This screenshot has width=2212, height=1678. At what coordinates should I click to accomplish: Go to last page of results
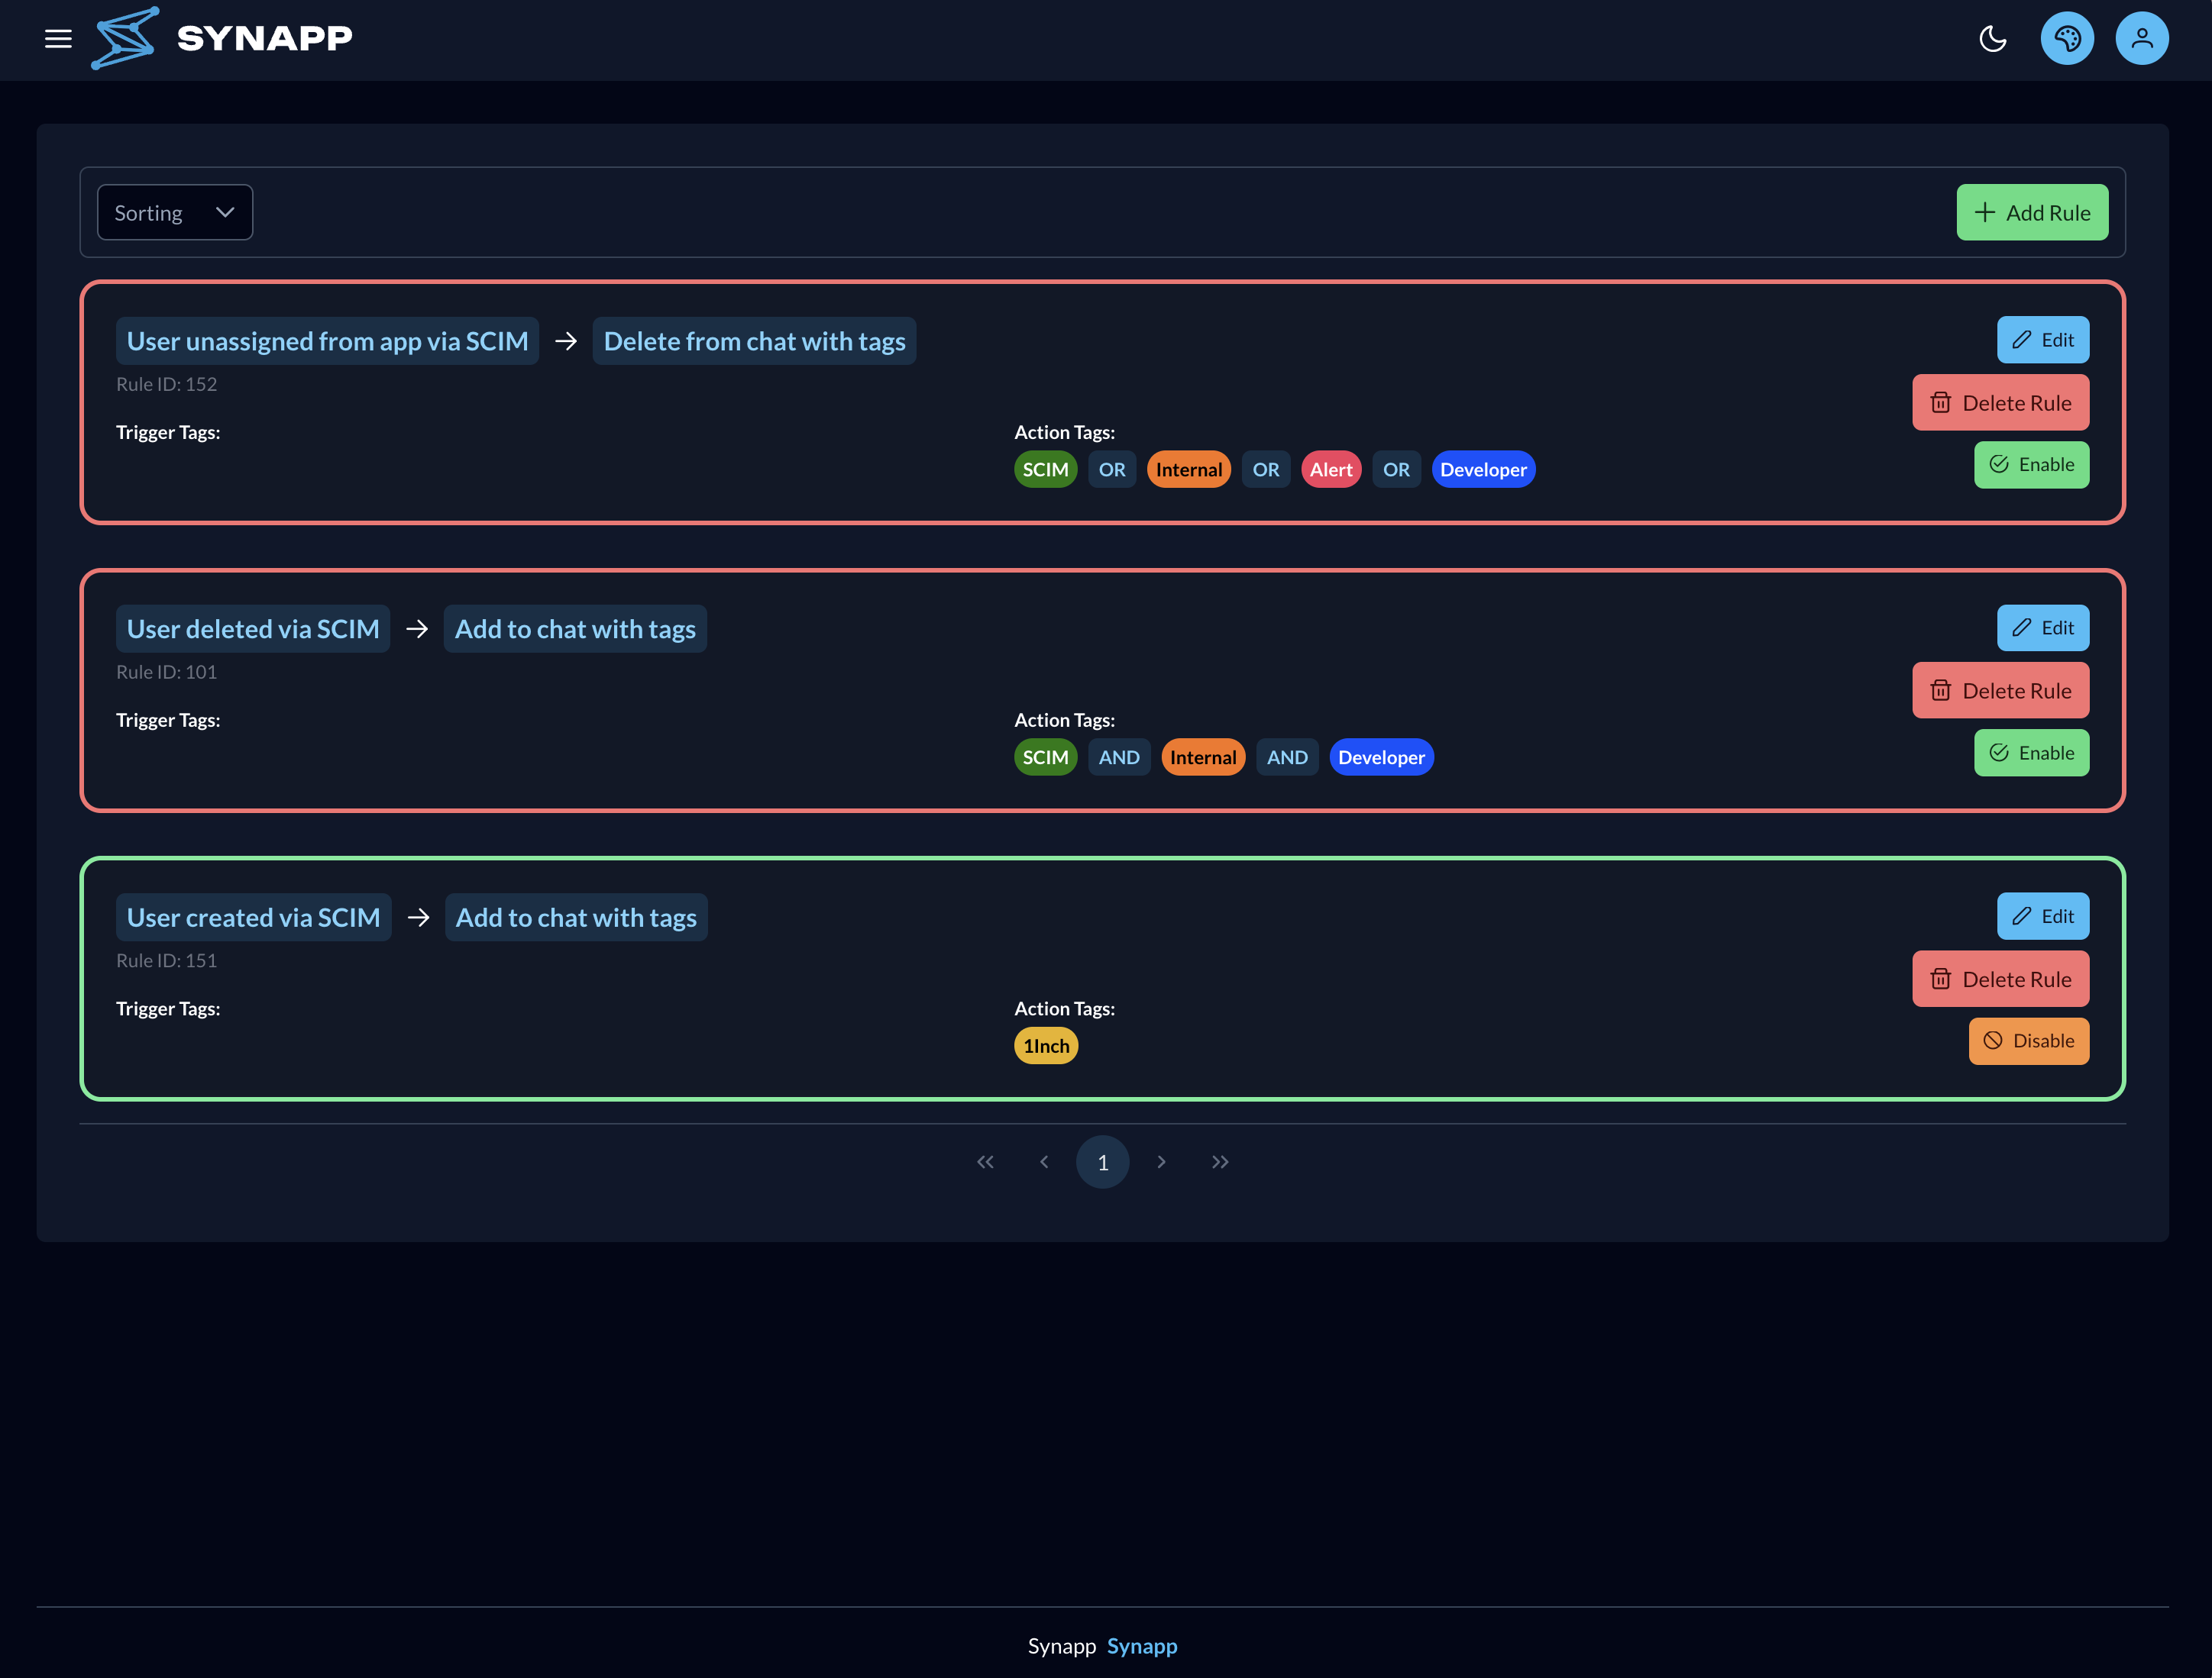pos(1219,1162)
